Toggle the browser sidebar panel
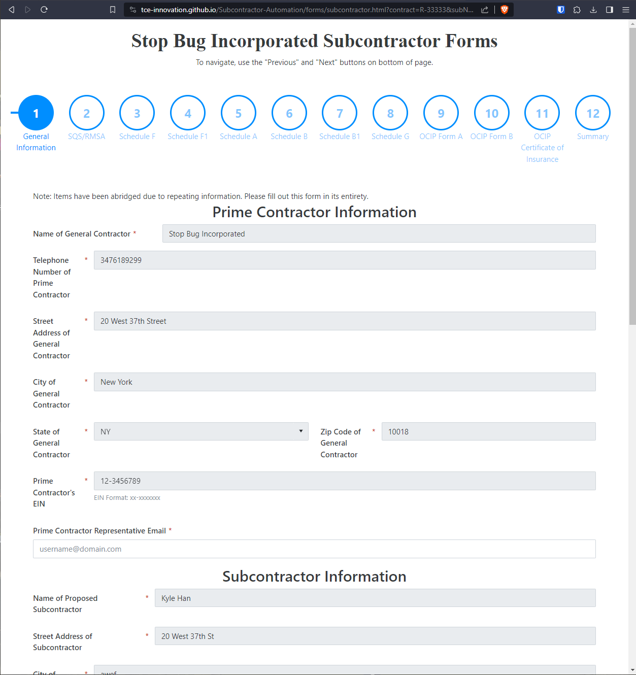Image resolution: width=636 pixels, height=675 pixels. tap(610, 10)
